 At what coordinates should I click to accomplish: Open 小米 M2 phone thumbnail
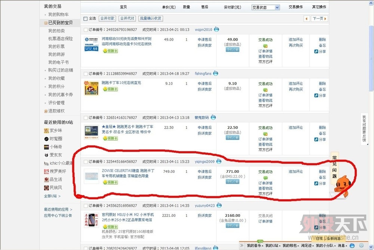coord(92,220)
